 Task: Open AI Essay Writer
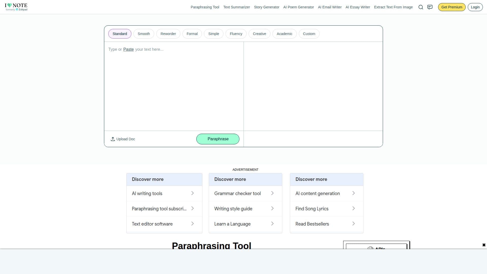358,7
